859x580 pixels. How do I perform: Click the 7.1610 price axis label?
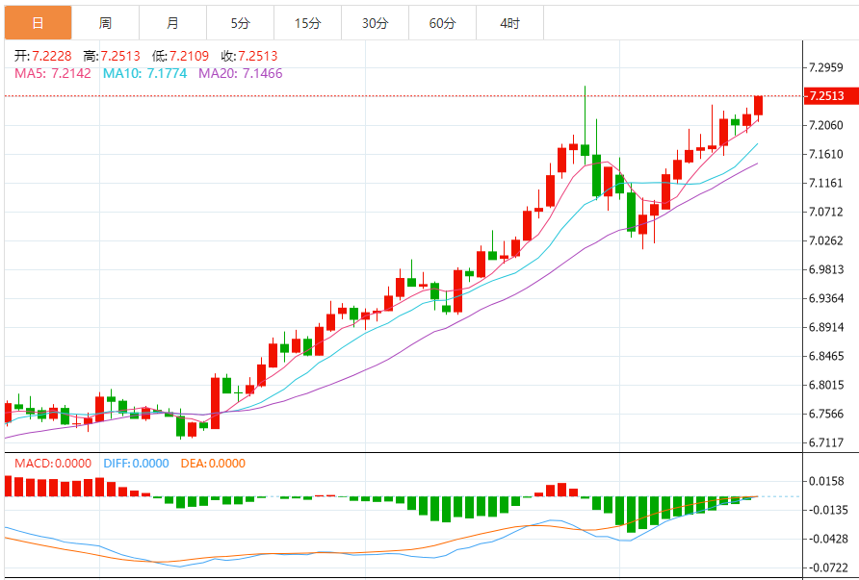[826, 154]
